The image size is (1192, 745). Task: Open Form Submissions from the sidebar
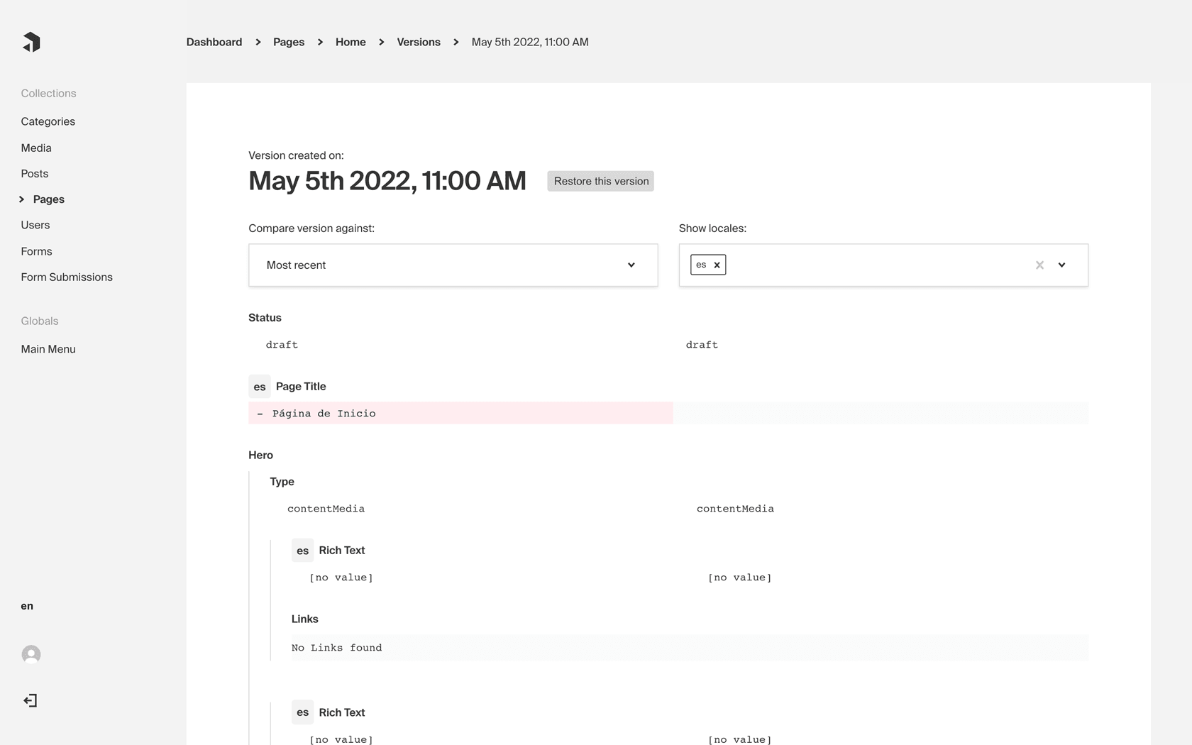click(x=67, y=277)
